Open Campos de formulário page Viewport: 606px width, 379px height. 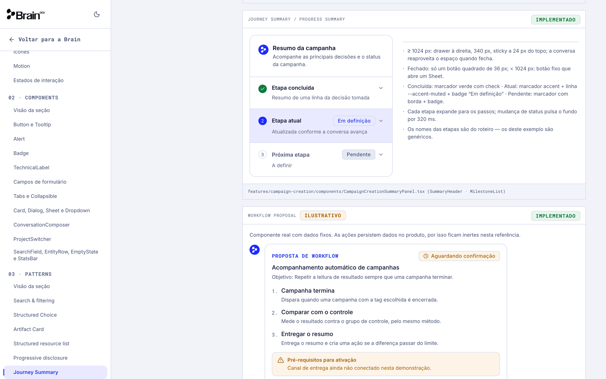(x=40, y=182)
